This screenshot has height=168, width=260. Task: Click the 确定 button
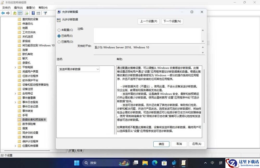(x=161, y=144)
